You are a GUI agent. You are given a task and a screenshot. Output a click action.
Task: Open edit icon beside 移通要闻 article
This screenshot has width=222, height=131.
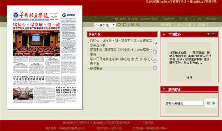pyautogui.click(x=155, y=68)
